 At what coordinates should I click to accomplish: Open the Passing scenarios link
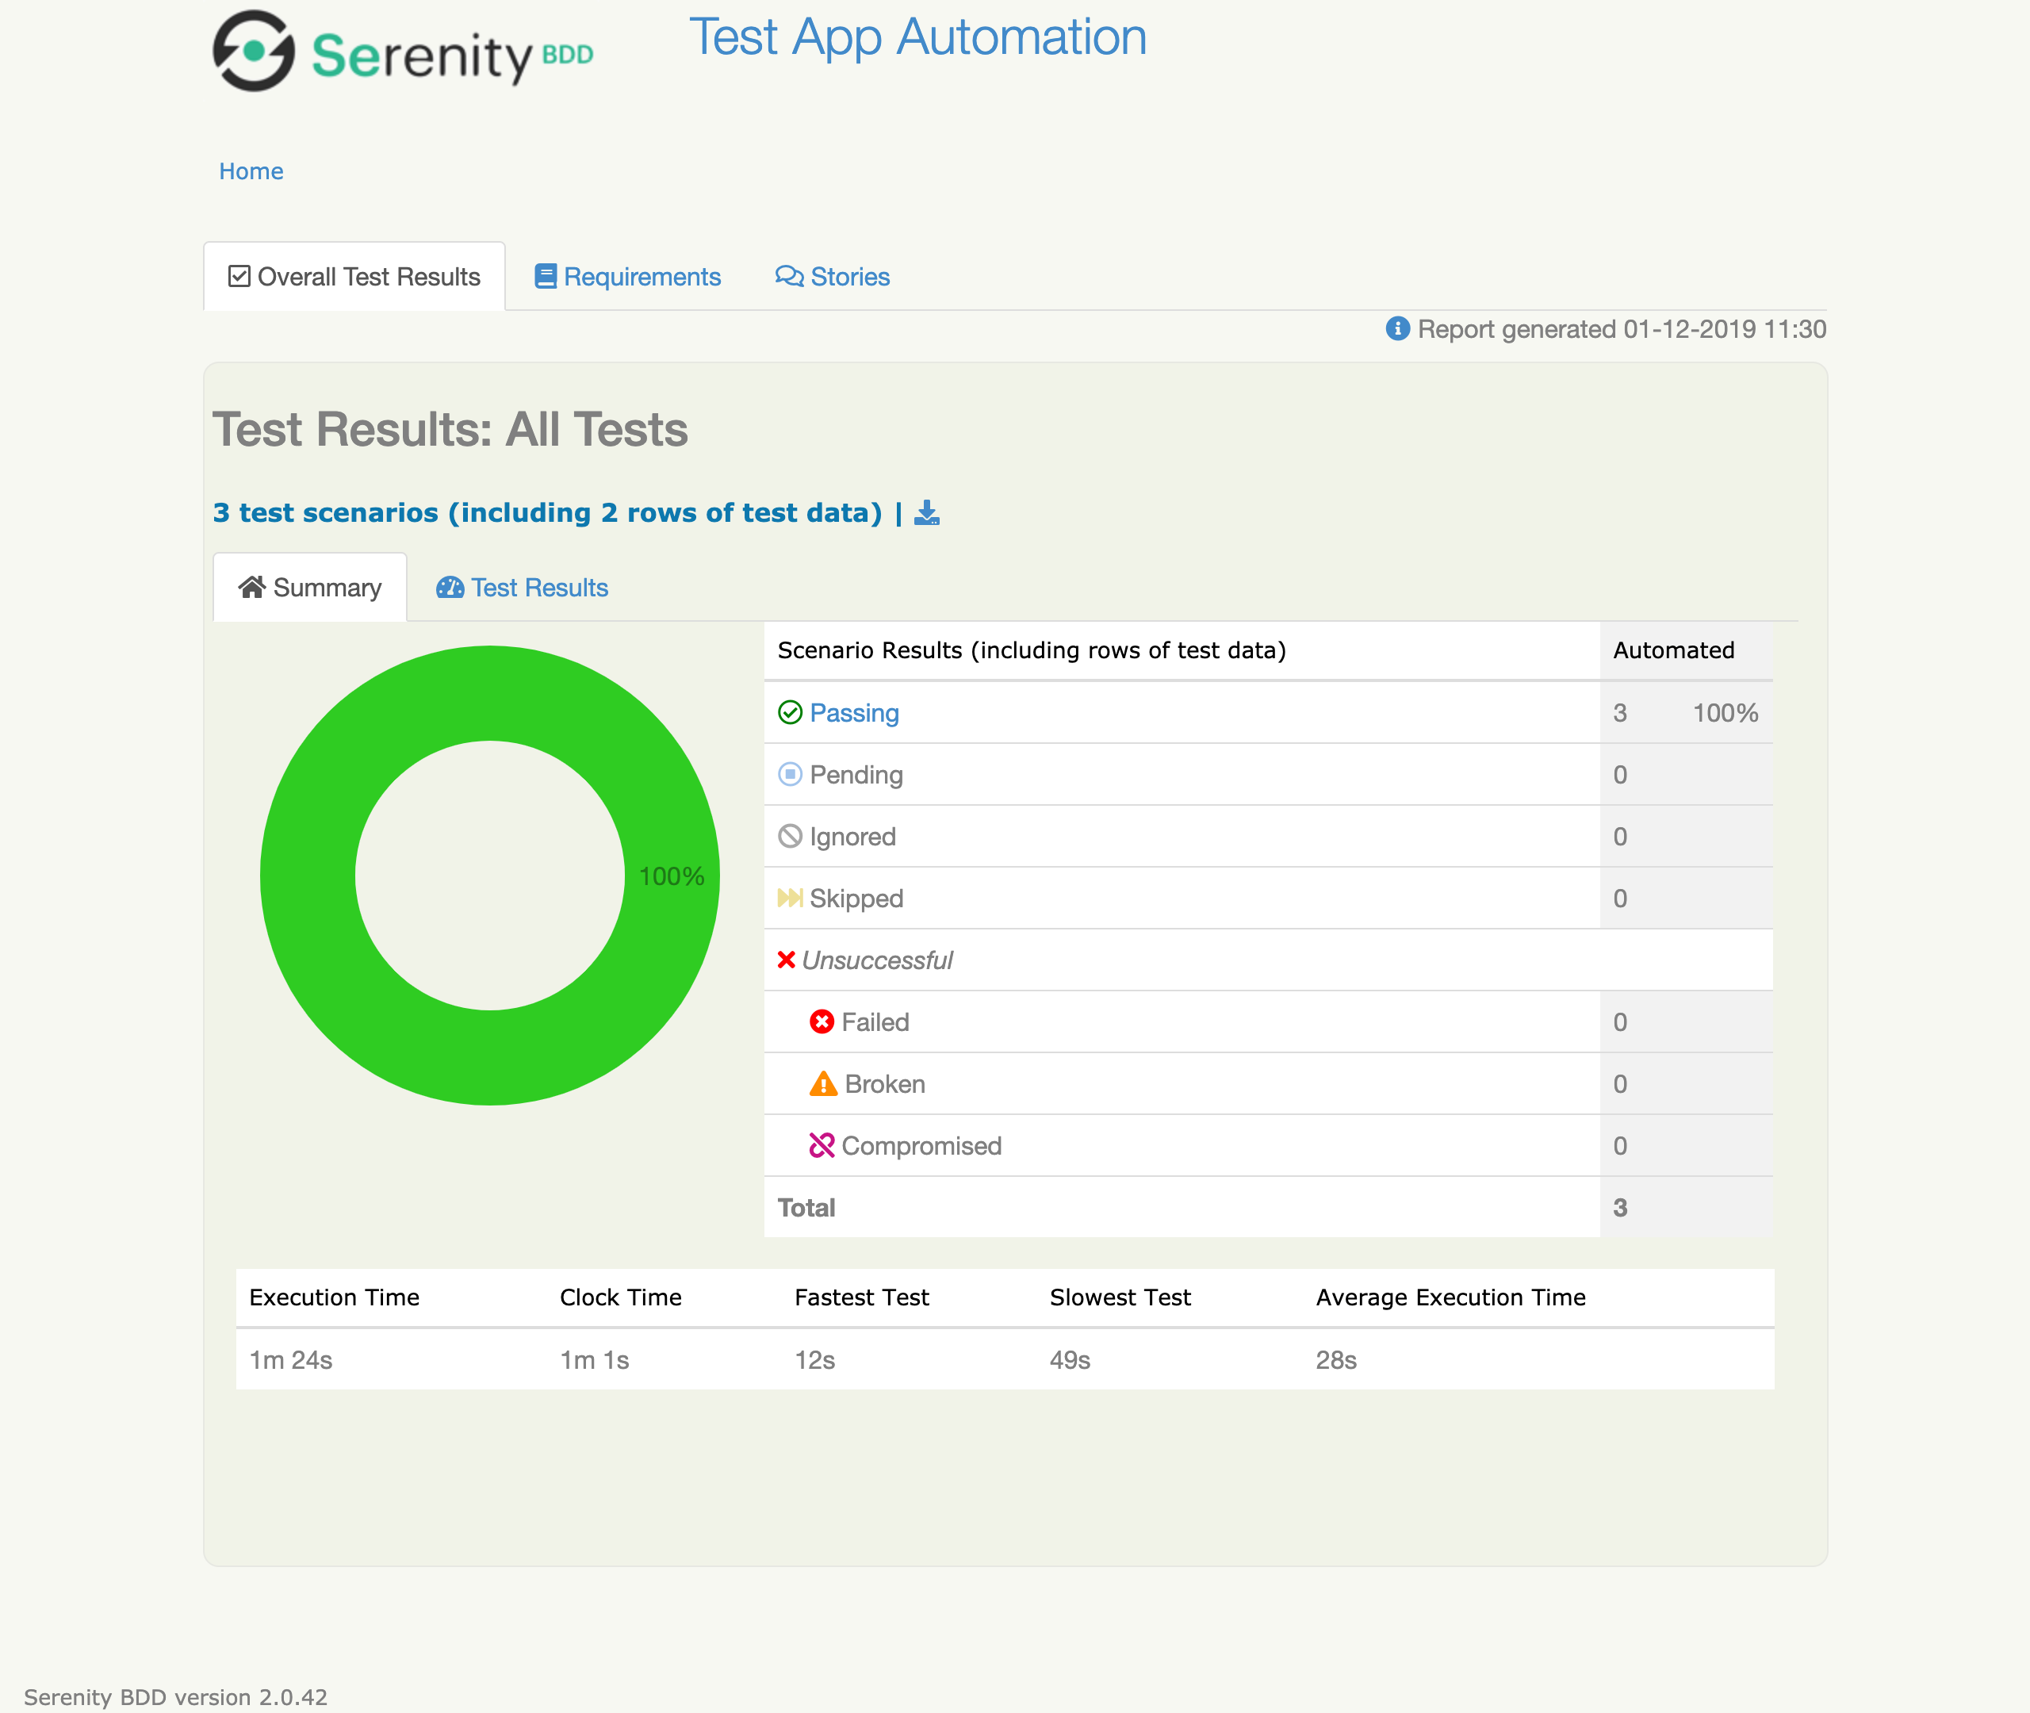854,713
